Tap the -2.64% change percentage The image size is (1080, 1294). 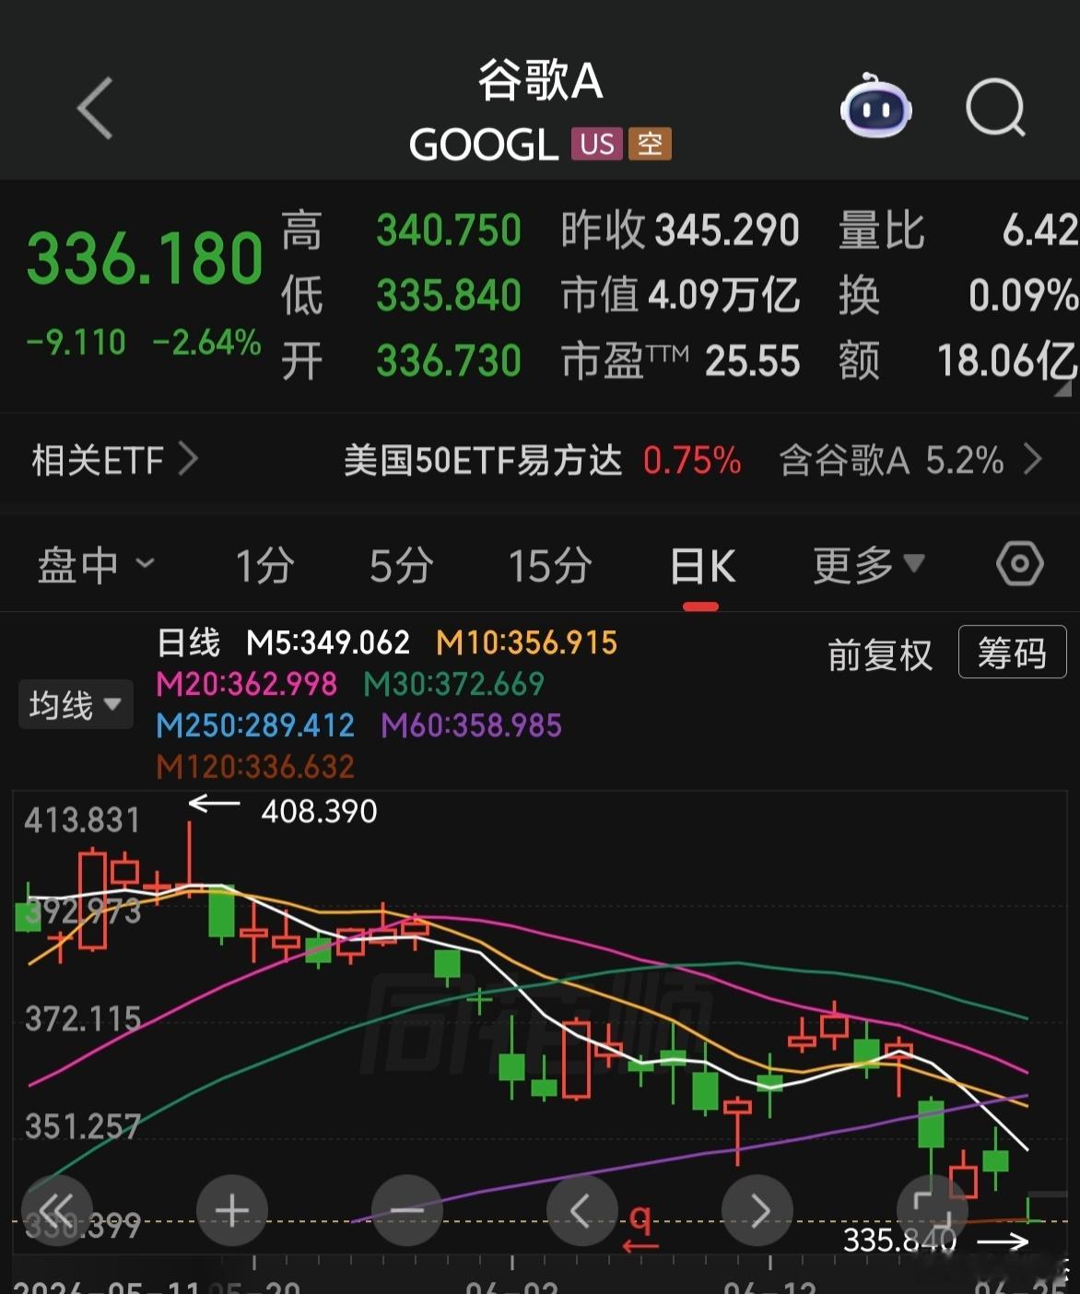pos(207,343)
